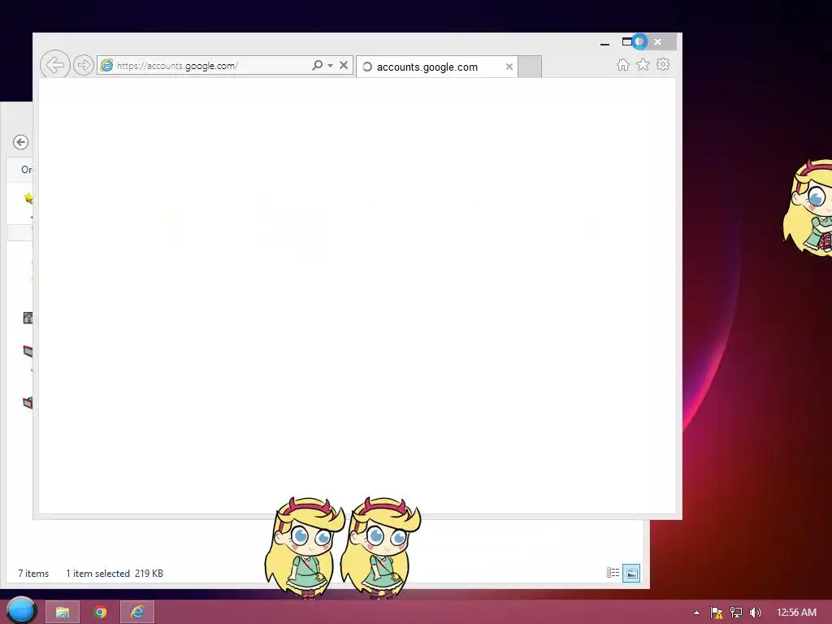The width and height of the screenshot is (832, 624).
Task: Go forward in Internet Explorer
Action: pos(84,65)
